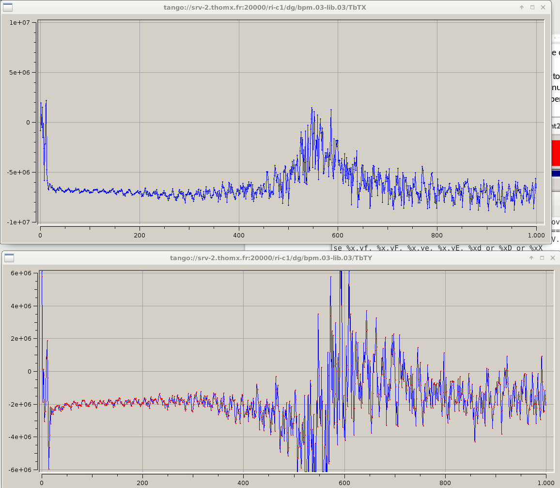Click the 200 X-axis label in the TbTX plot
This screenshot has width=560, height=488.
click(x=140, y=235)
